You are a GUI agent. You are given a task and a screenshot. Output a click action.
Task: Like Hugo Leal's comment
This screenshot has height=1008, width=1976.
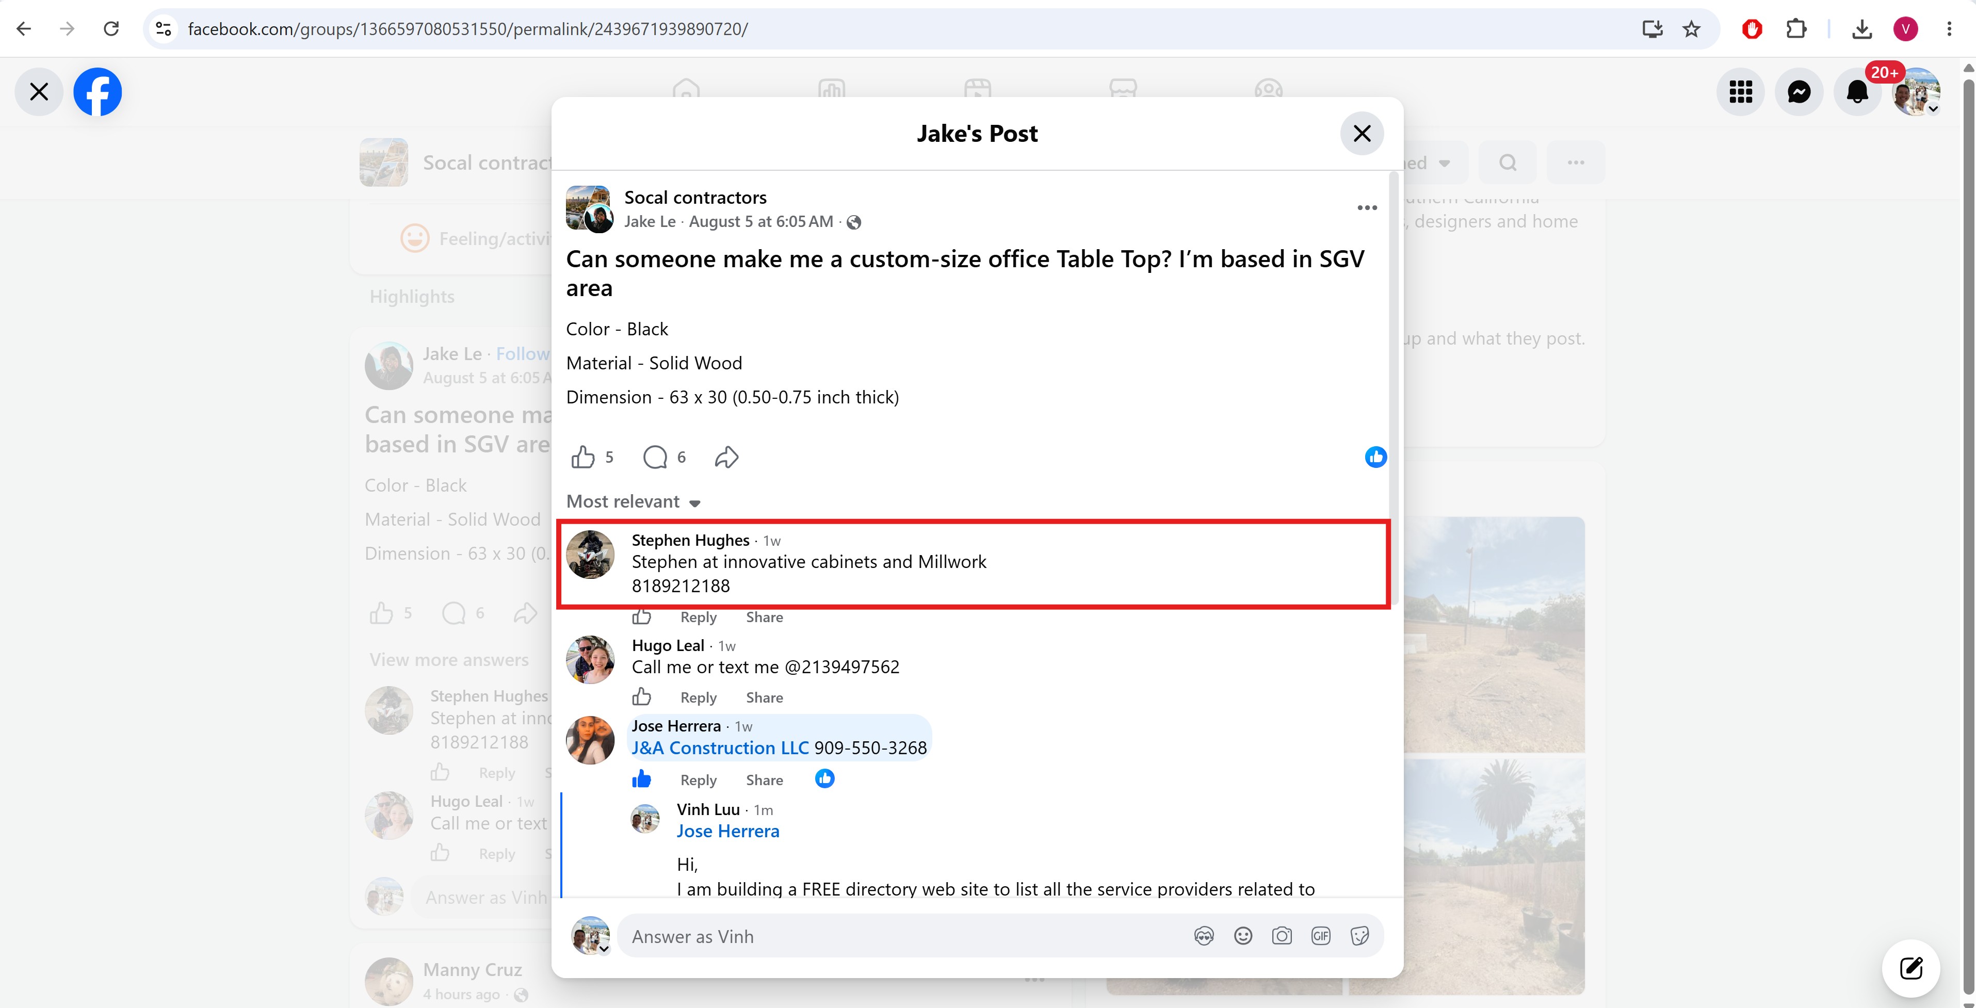[x=641, y=696]
